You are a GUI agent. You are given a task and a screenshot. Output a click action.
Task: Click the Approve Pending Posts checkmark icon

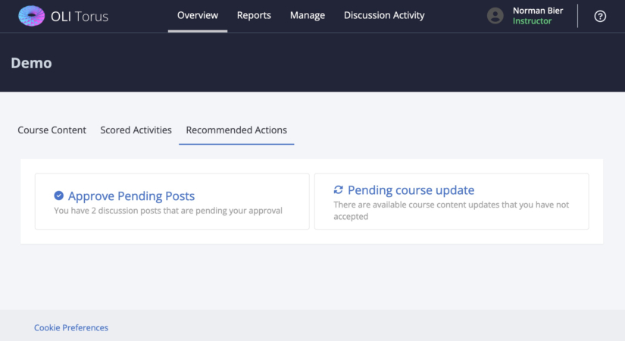tap(58, 196)
